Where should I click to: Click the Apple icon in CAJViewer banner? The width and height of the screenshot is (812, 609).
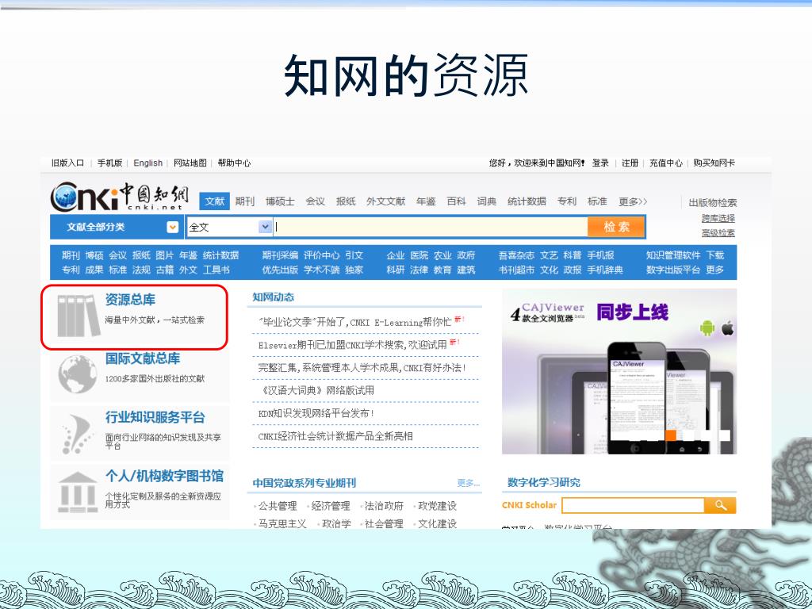pyautogui.click(x=728, y=327)
